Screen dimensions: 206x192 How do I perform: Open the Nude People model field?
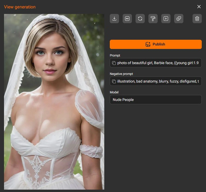(156, 100)
